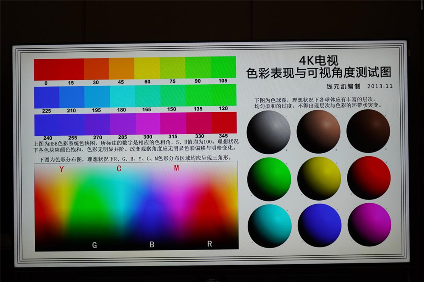Click the letter Y above the gradient map
This screenshot has height=282, width=424.
(61, 169)
